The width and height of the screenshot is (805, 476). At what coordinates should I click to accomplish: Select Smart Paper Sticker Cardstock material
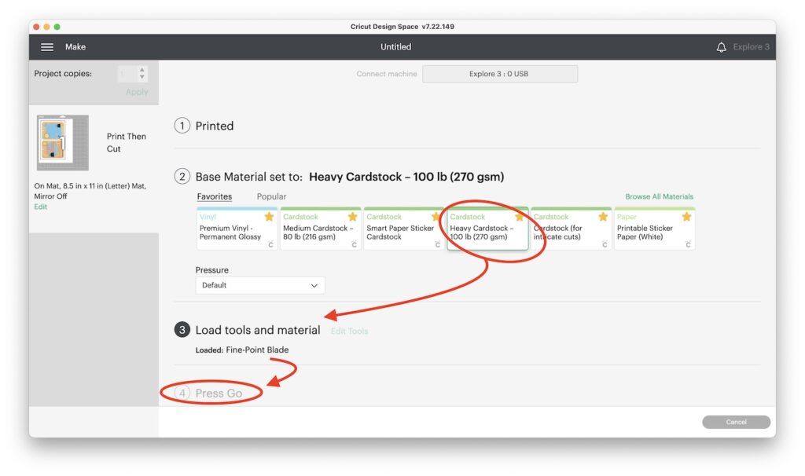tap(404, 229)
